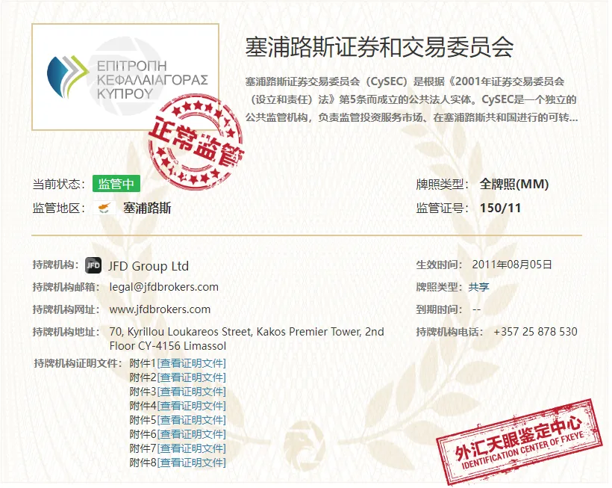
Task: Open 附件5 查看证明文件 link
Action: click(x=192, y=420)
